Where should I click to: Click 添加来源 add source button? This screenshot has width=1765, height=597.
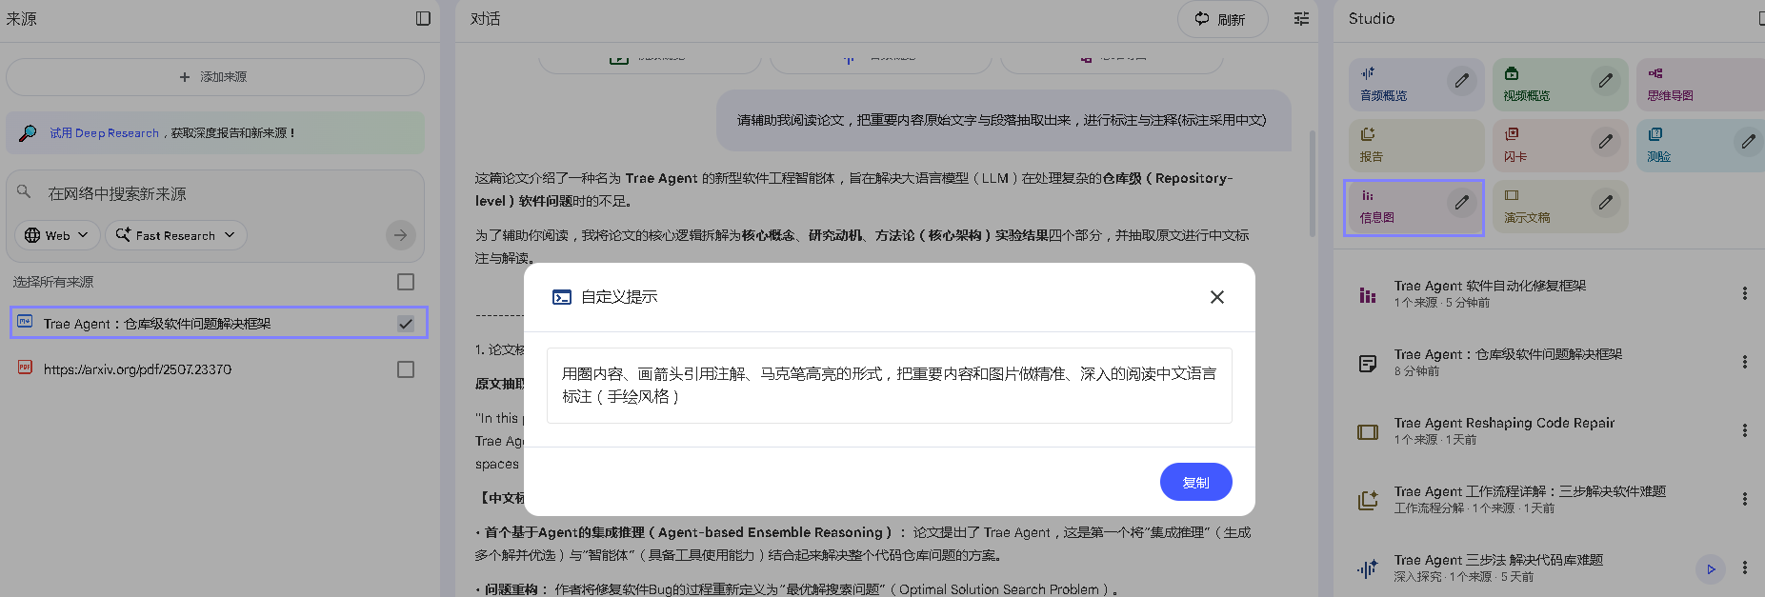215,77
